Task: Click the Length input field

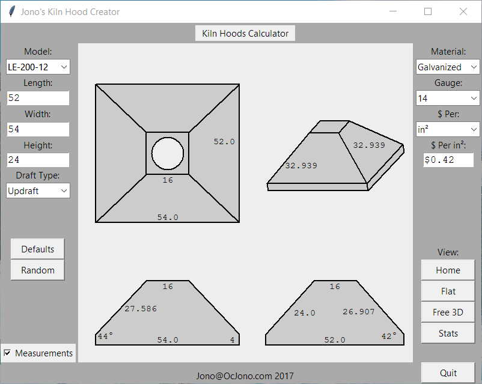Action: point(38,98)
